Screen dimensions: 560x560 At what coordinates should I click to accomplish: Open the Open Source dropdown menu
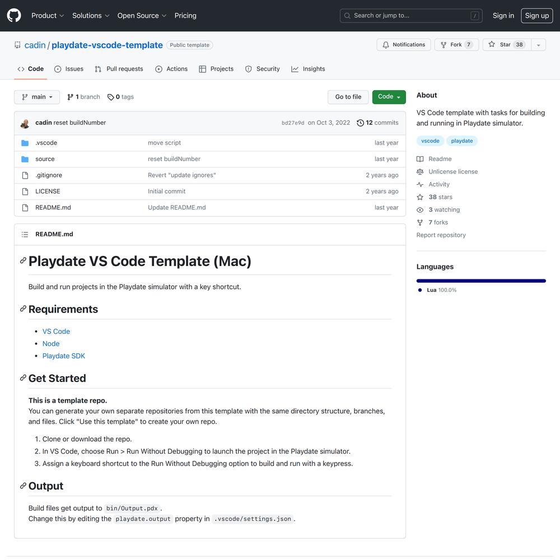tap(142, 16)
